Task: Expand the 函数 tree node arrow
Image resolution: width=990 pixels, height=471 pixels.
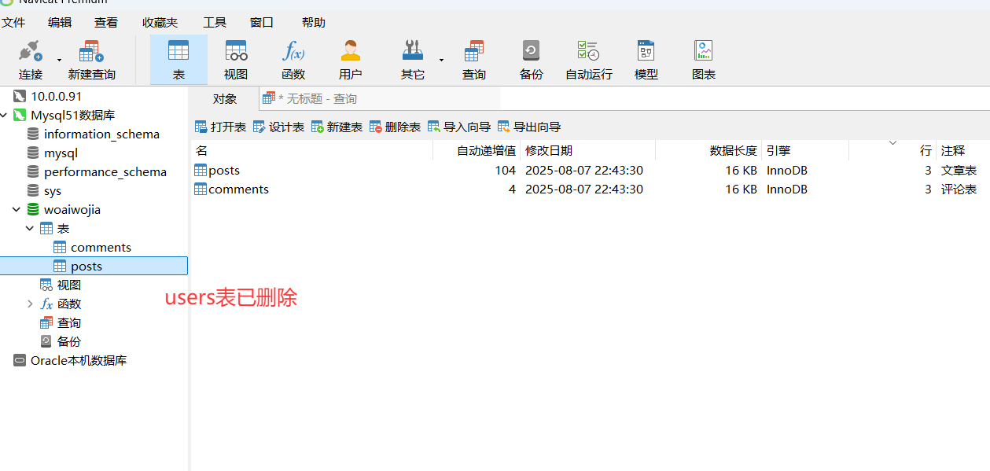Action: pyautogui.click(x=30, y=304)
